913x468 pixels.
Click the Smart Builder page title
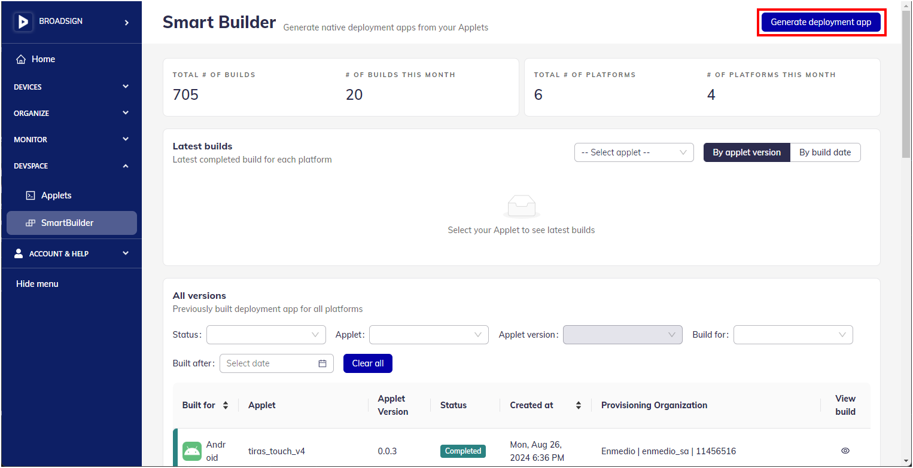(x=219, y=22)
